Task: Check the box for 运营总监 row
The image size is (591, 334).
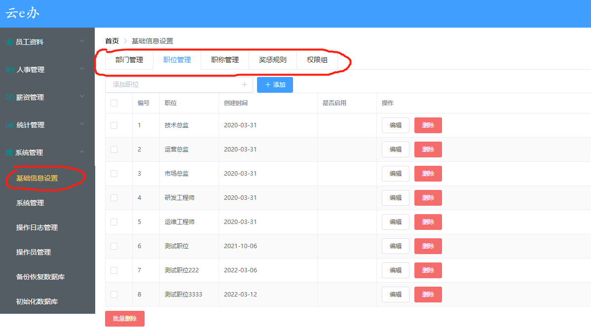Action: 114,149
